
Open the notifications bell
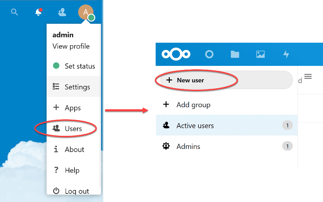(38, 12)
